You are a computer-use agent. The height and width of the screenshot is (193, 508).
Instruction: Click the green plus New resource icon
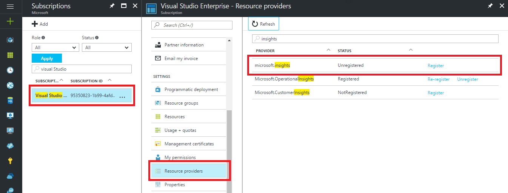click(x=11, y=21)
